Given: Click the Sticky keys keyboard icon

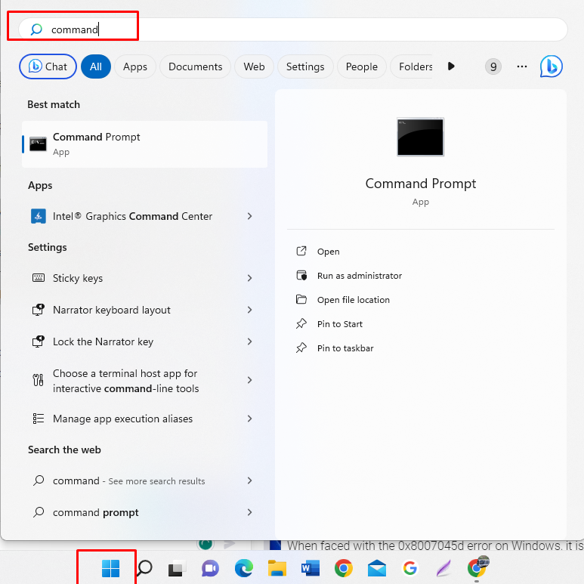Looking at the screenshot, I should point(39,278).
